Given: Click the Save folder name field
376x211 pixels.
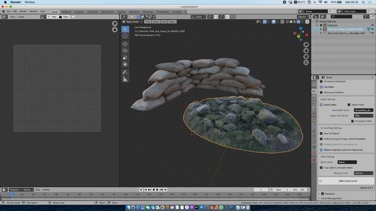Looking at the screenshot, I should [x=364, y=110].
